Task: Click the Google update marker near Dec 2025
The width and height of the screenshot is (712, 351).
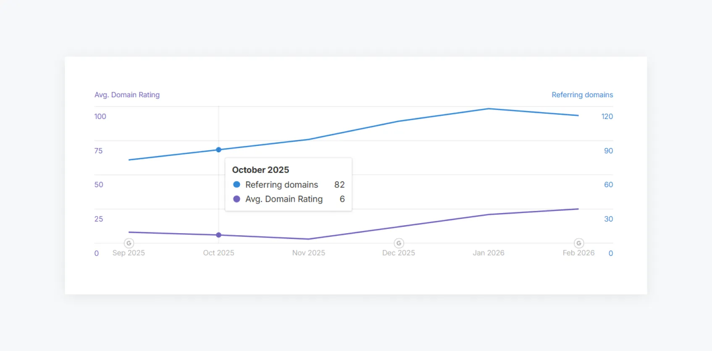Action: (x=399, y=243)
